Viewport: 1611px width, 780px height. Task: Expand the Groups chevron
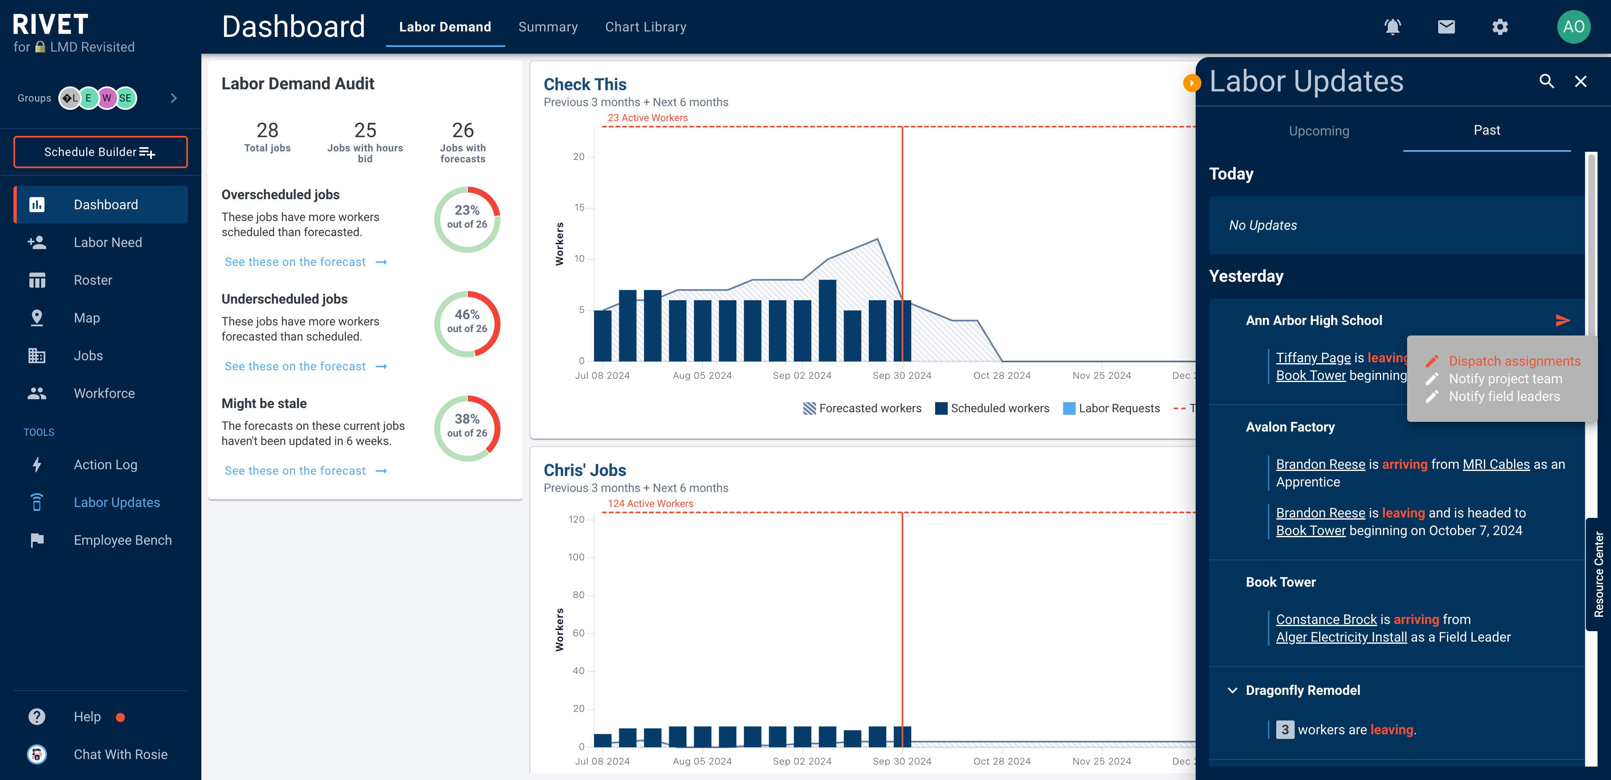click(x=174, y=98)
